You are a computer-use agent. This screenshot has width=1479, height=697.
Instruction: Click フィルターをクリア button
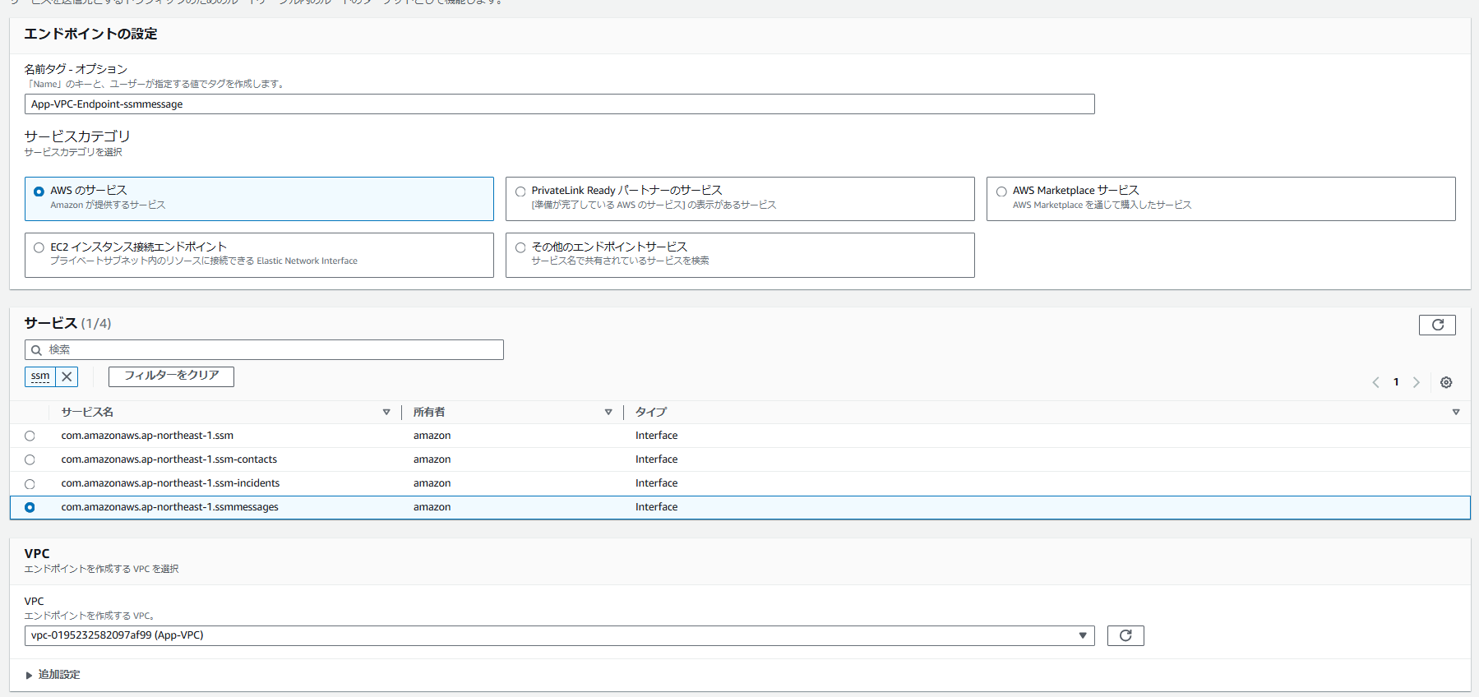click(x=171, y=376)
